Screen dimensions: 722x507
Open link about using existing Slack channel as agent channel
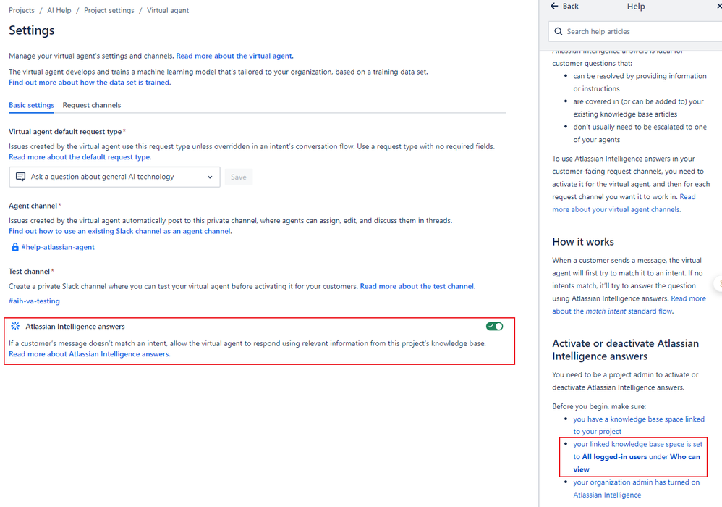coord(120,231)
